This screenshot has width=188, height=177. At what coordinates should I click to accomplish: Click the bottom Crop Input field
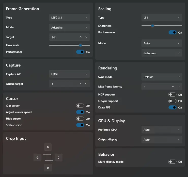coord(48,168)
